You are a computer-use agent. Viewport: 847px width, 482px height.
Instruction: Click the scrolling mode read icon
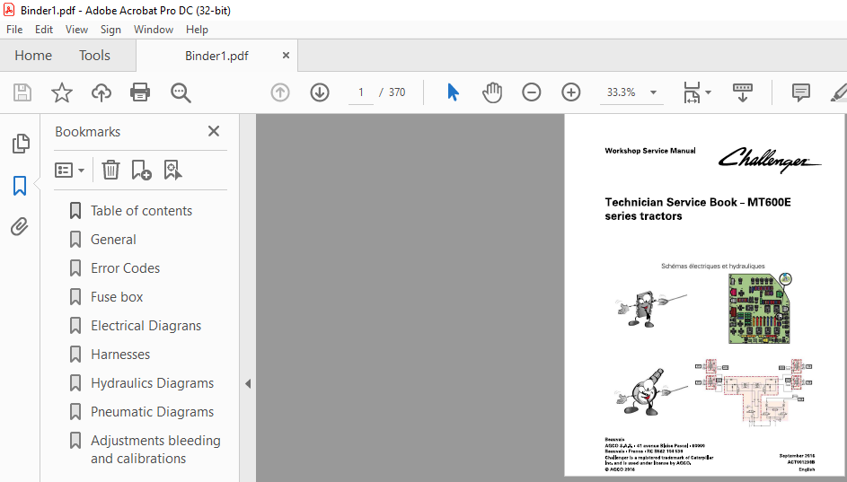tap(743, 92)
